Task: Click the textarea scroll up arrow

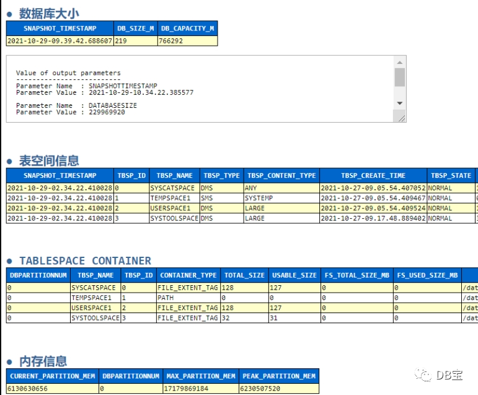Action: click(x=400, y=63)
